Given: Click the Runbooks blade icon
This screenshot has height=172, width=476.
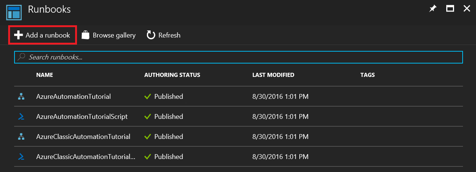Looking at the screenshot, I should pyautogui.click(x=14, y=12).
